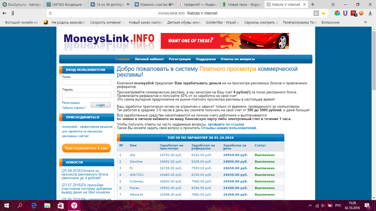Open the browser hamburger menu
Viewport: 376px width, 211px height.
pyautogui.click(x=333, y=4)
